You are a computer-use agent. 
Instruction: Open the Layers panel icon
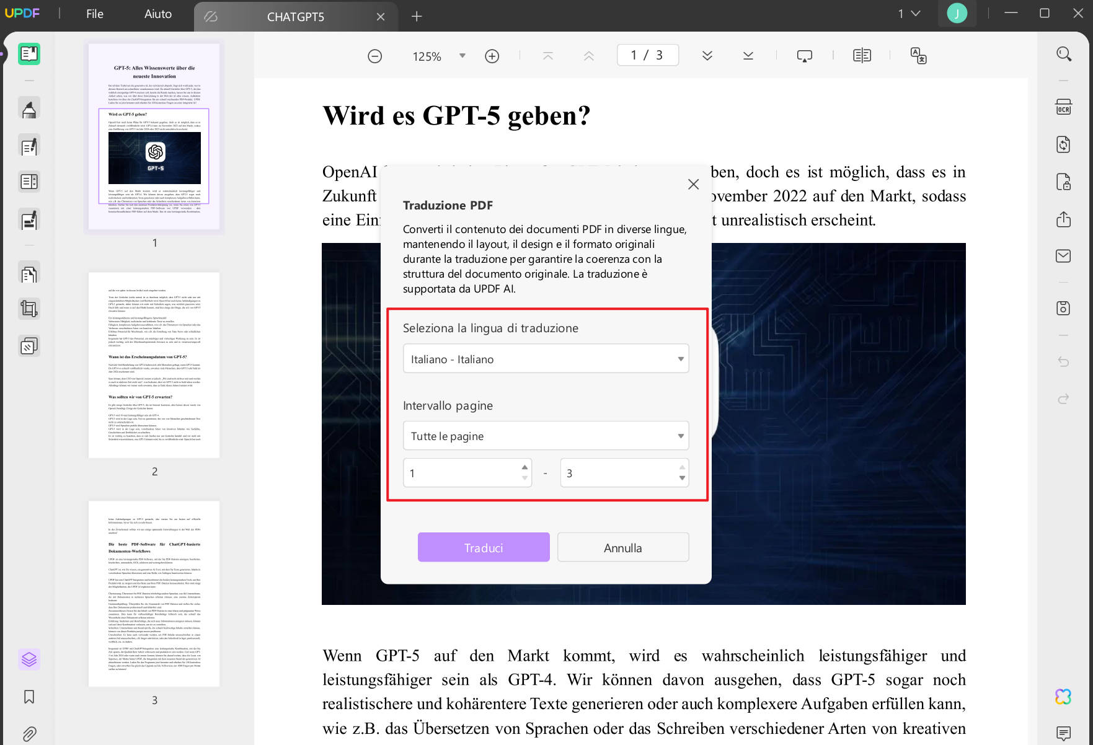[29, 659]
